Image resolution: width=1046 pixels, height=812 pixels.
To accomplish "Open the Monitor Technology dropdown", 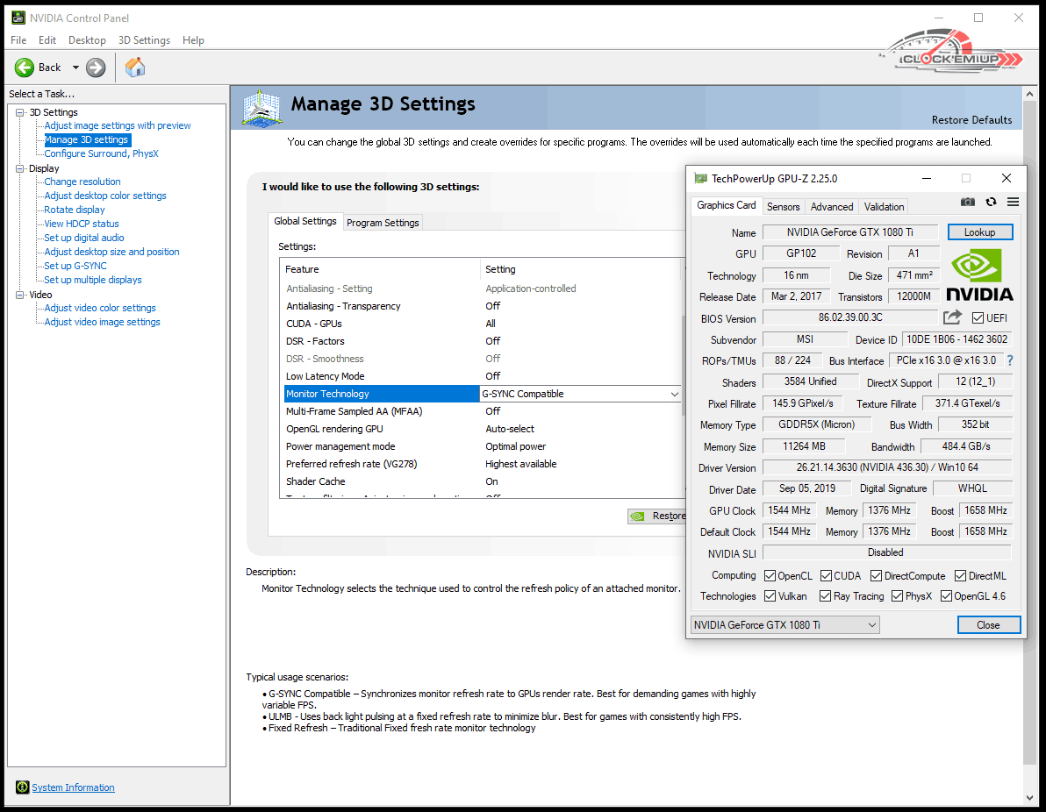I will [x=674, y=395].
